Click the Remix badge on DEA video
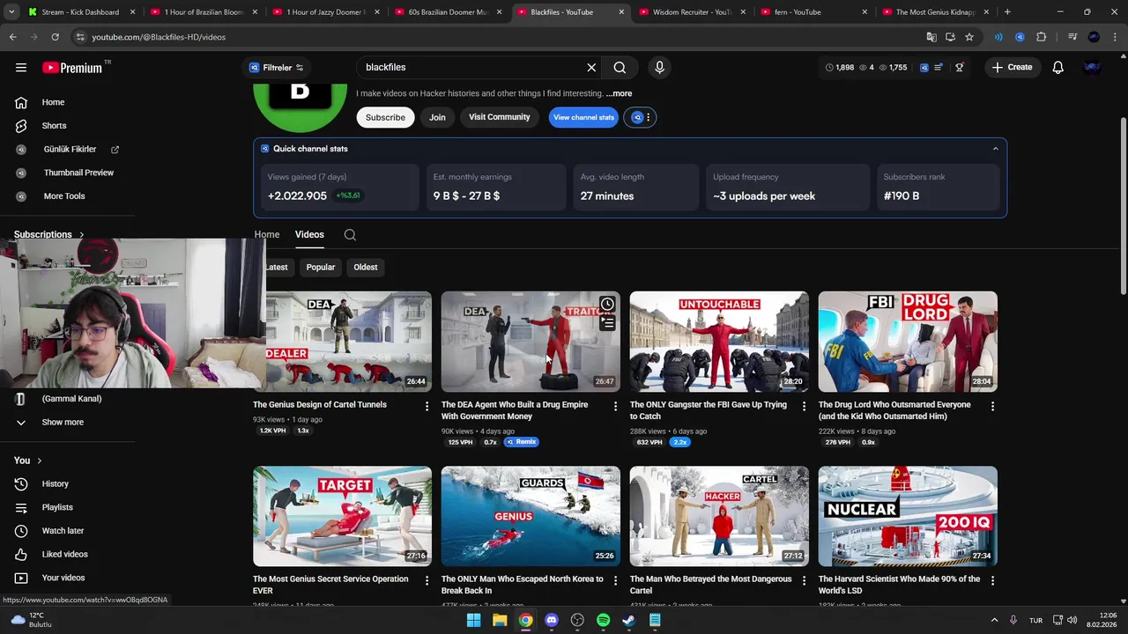The width and height of the screenshot is (1128, 634). coord(521,442)
